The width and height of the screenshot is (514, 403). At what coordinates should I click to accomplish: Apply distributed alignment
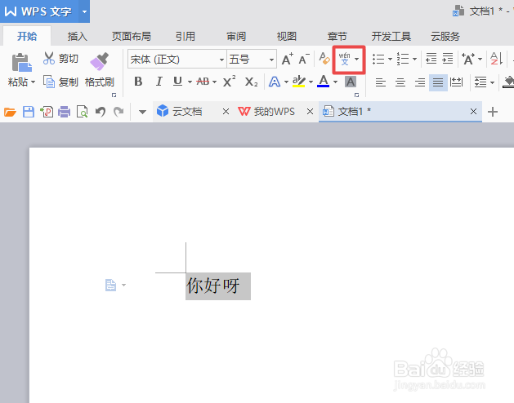[456, 82]
